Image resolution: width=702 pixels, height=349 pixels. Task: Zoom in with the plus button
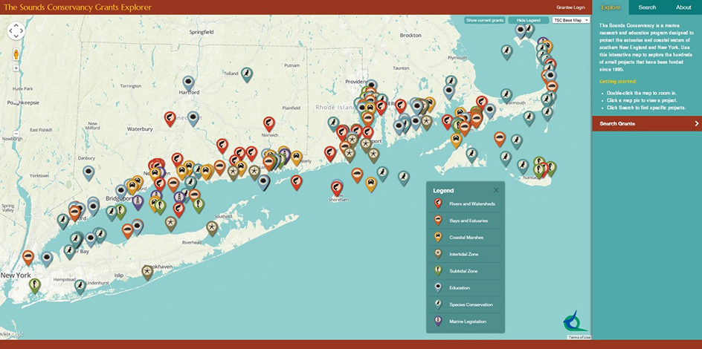[x=16, y=68]
